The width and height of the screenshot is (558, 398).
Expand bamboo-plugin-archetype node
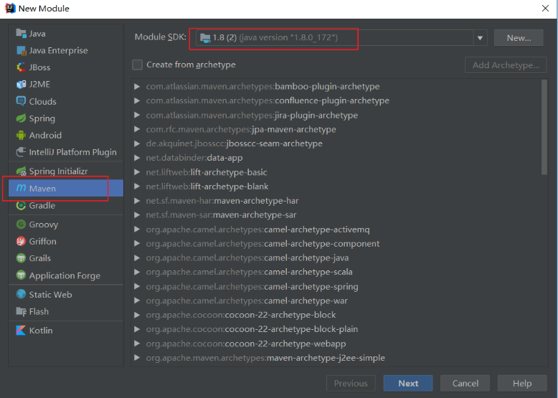pos(137,87)
